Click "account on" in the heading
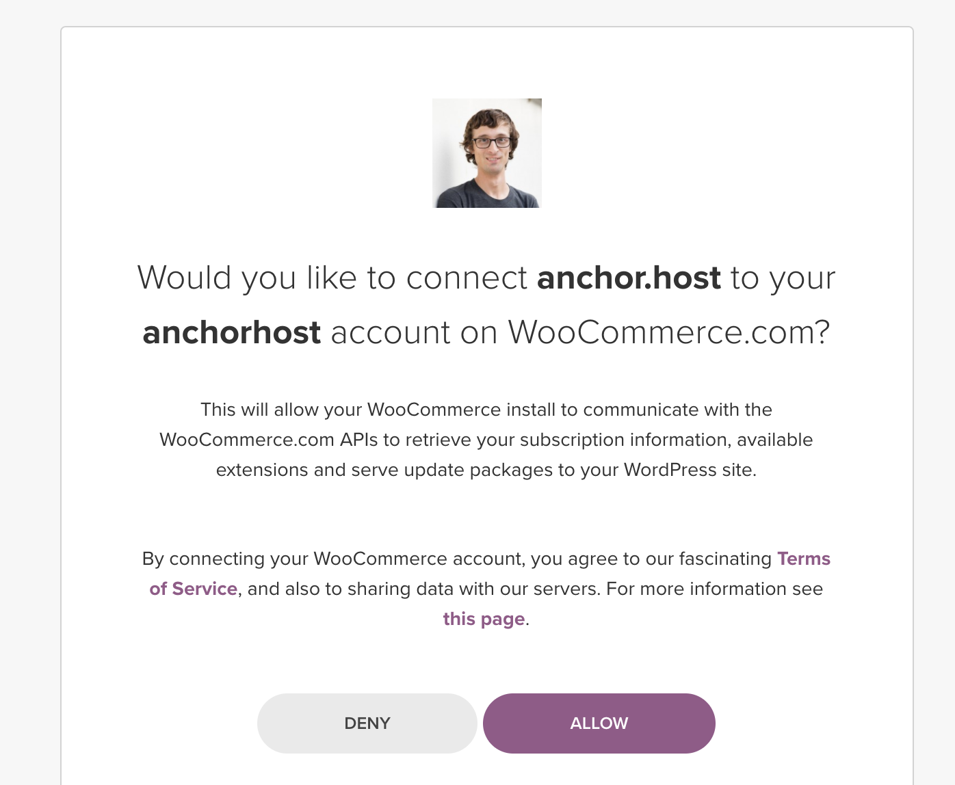 coord(415,332)
